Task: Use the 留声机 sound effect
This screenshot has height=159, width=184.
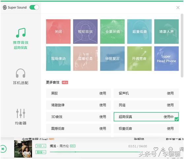Action: click(170, 93)
